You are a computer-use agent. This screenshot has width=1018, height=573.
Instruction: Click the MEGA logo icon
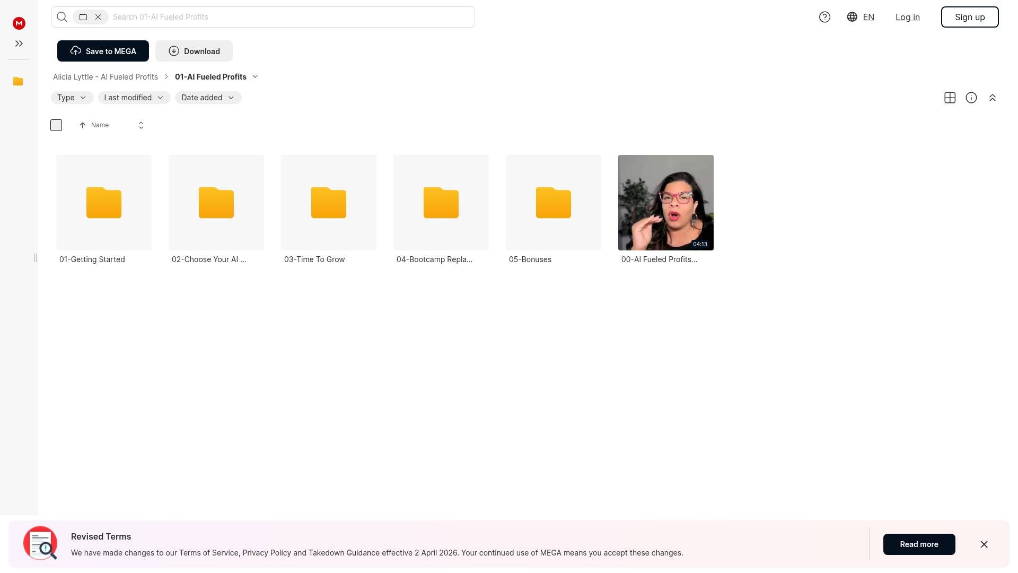(19, 23)
